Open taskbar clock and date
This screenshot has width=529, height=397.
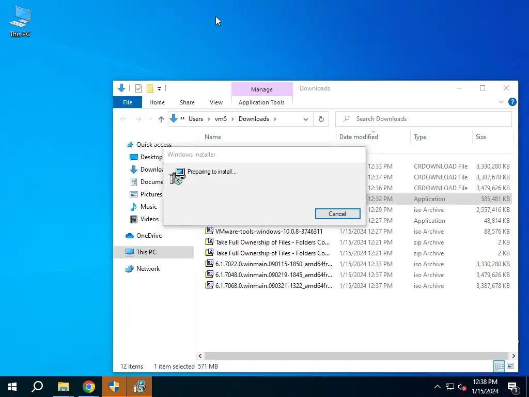[485, 387]
